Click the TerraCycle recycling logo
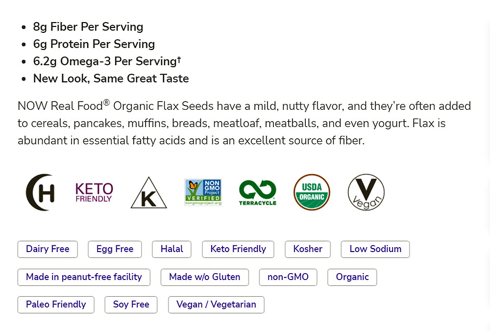490x331 pixels. [x=257, y=193]
